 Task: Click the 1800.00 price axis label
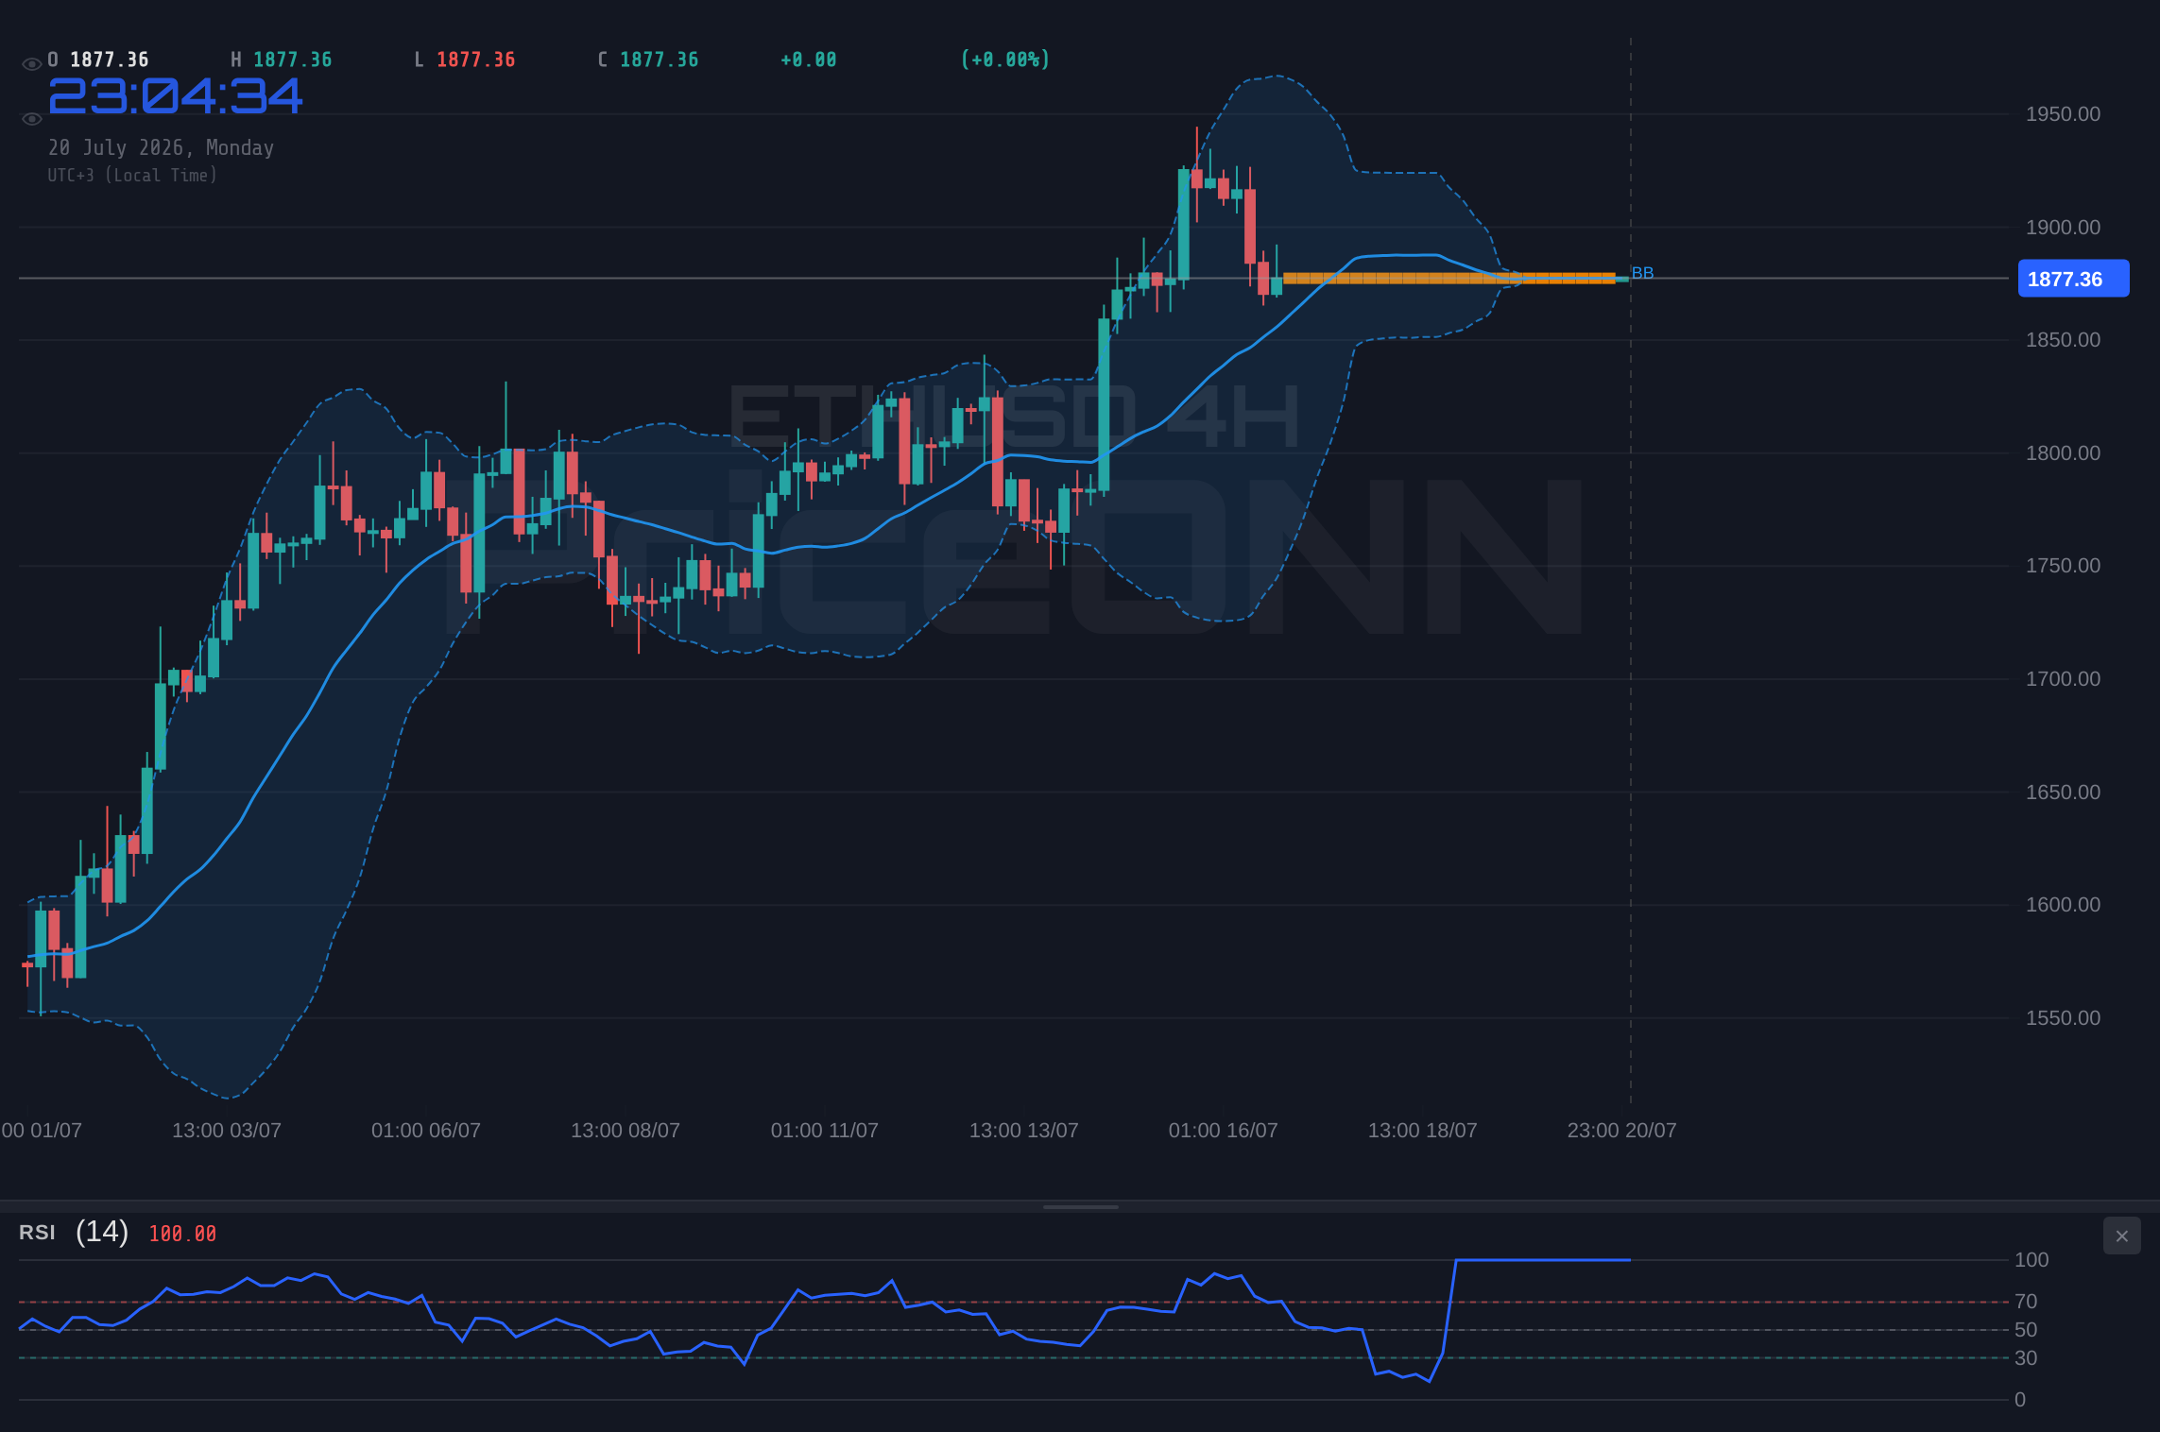coord(2063,453)
